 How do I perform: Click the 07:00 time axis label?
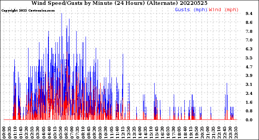point(72,133)
